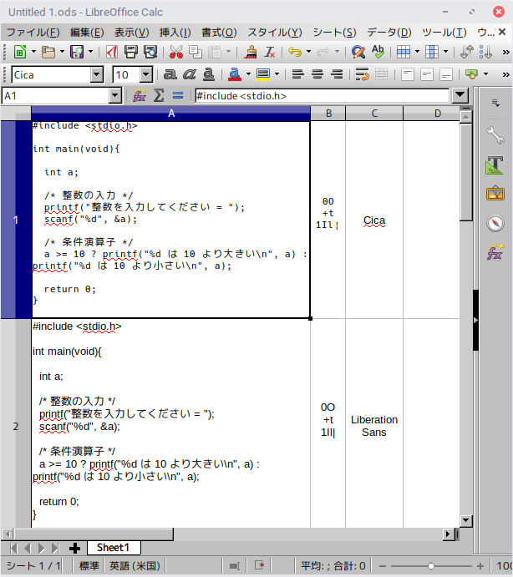Open the Name Box dropdown
This screenshot has height=577, width=513.
click(115, 96)
